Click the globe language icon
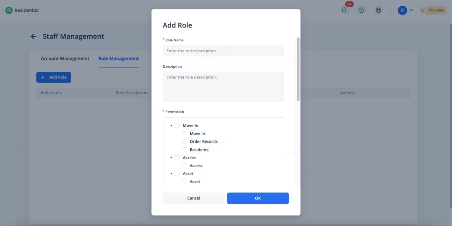 (x=378, y=10)
